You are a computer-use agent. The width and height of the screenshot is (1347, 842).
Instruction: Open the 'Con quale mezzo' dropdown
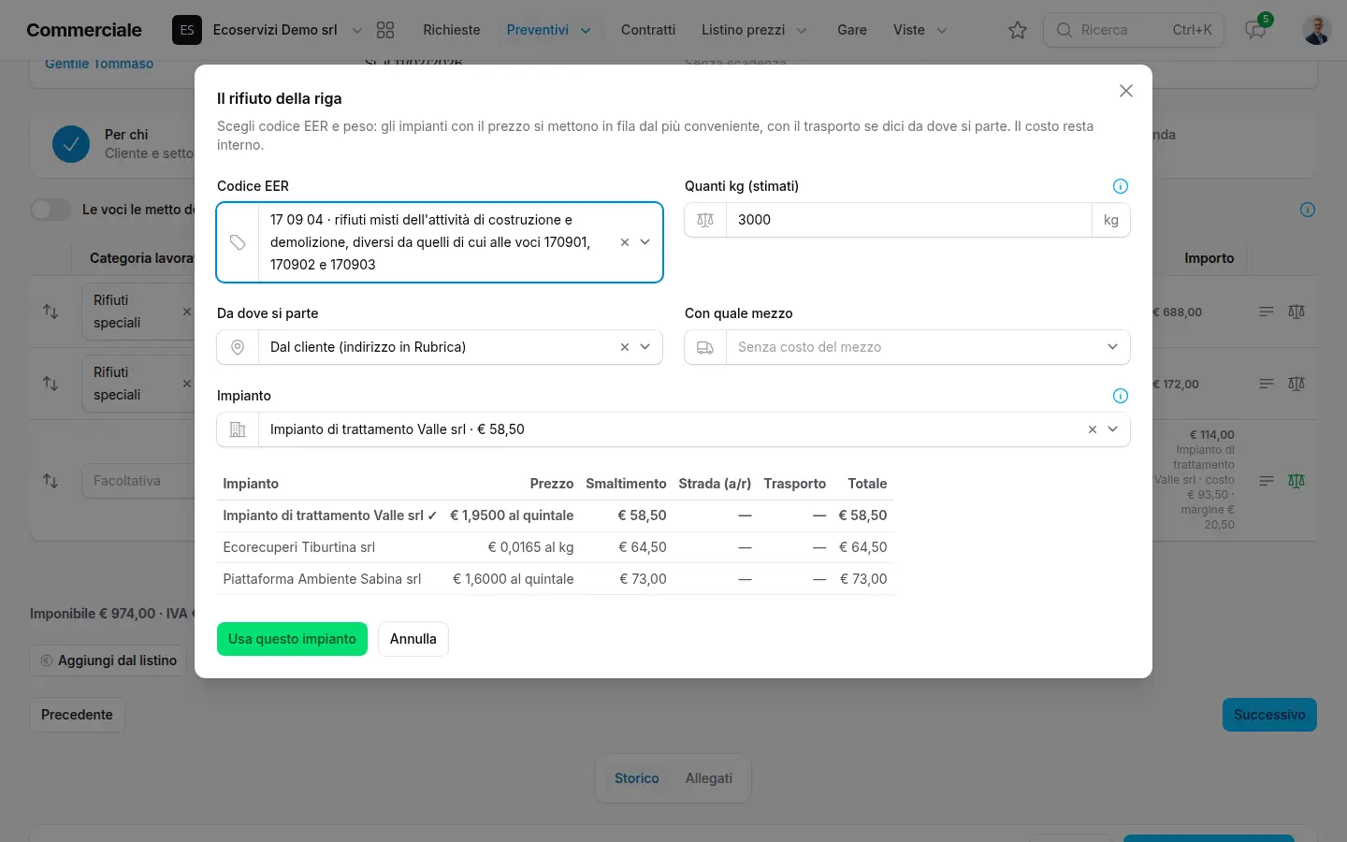point(907,347)
